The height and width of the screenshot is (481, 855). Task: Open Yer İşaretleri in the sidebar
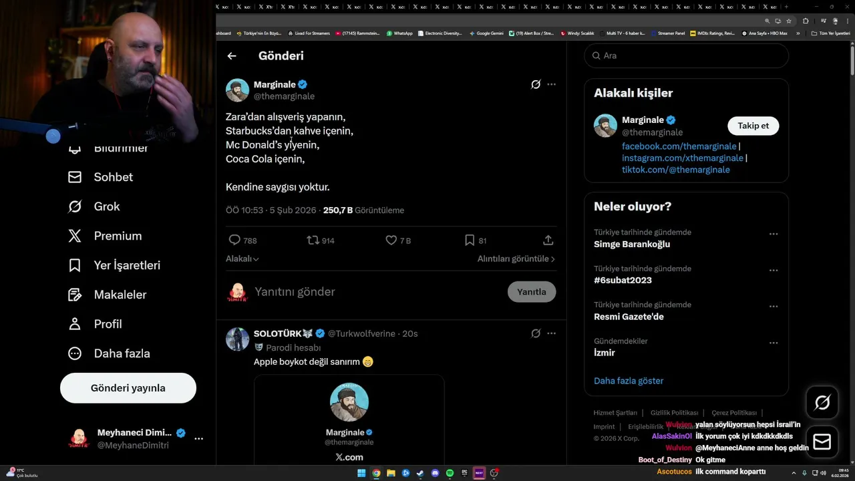tap(114, 265)
